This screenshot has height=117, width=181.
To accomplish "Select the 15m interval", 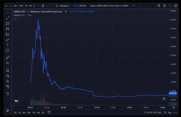I will (21, 6).
